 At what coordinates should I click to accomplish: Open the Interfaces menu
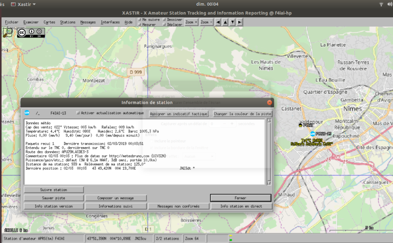click(x=110, y=22)
